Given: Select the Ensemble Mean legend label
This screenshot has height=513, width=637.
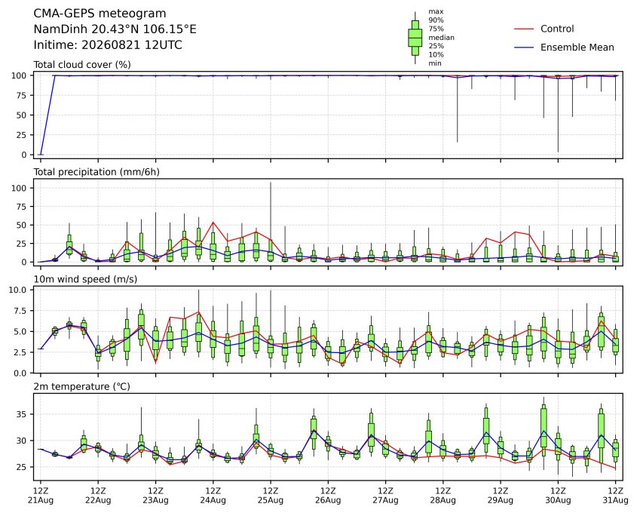Looking at the screenshot, I should pyautogui.click(x=577, y=48).
